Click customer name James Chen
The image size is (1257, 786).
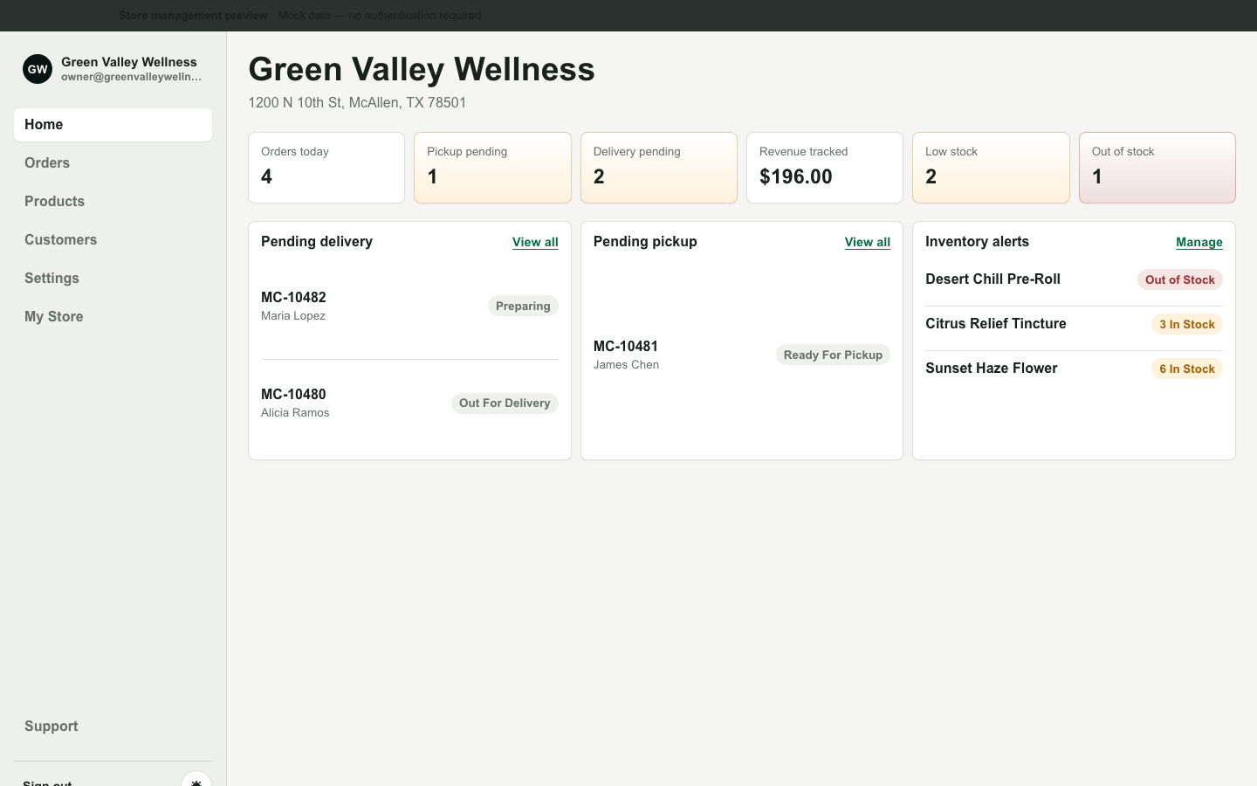point(626,365)
